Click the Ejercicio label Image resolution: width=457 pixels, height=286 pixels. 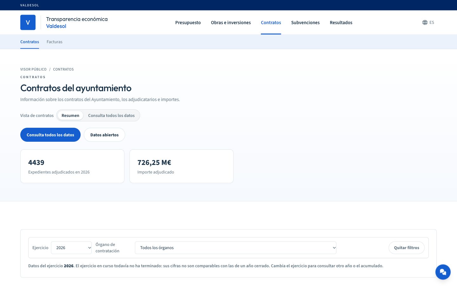coord(40,248)
